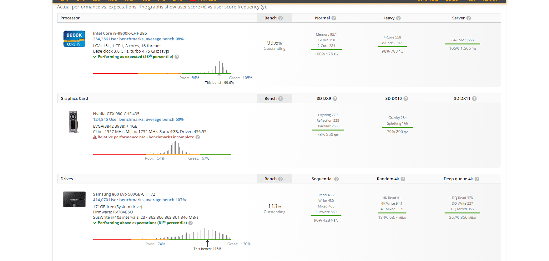Click help icon beside 3D DX9 header
This screenshot has height=261, width=549.
pos(335,99)
